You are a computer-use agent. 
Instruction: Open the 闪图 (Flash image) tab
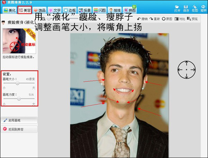(101, 10)
